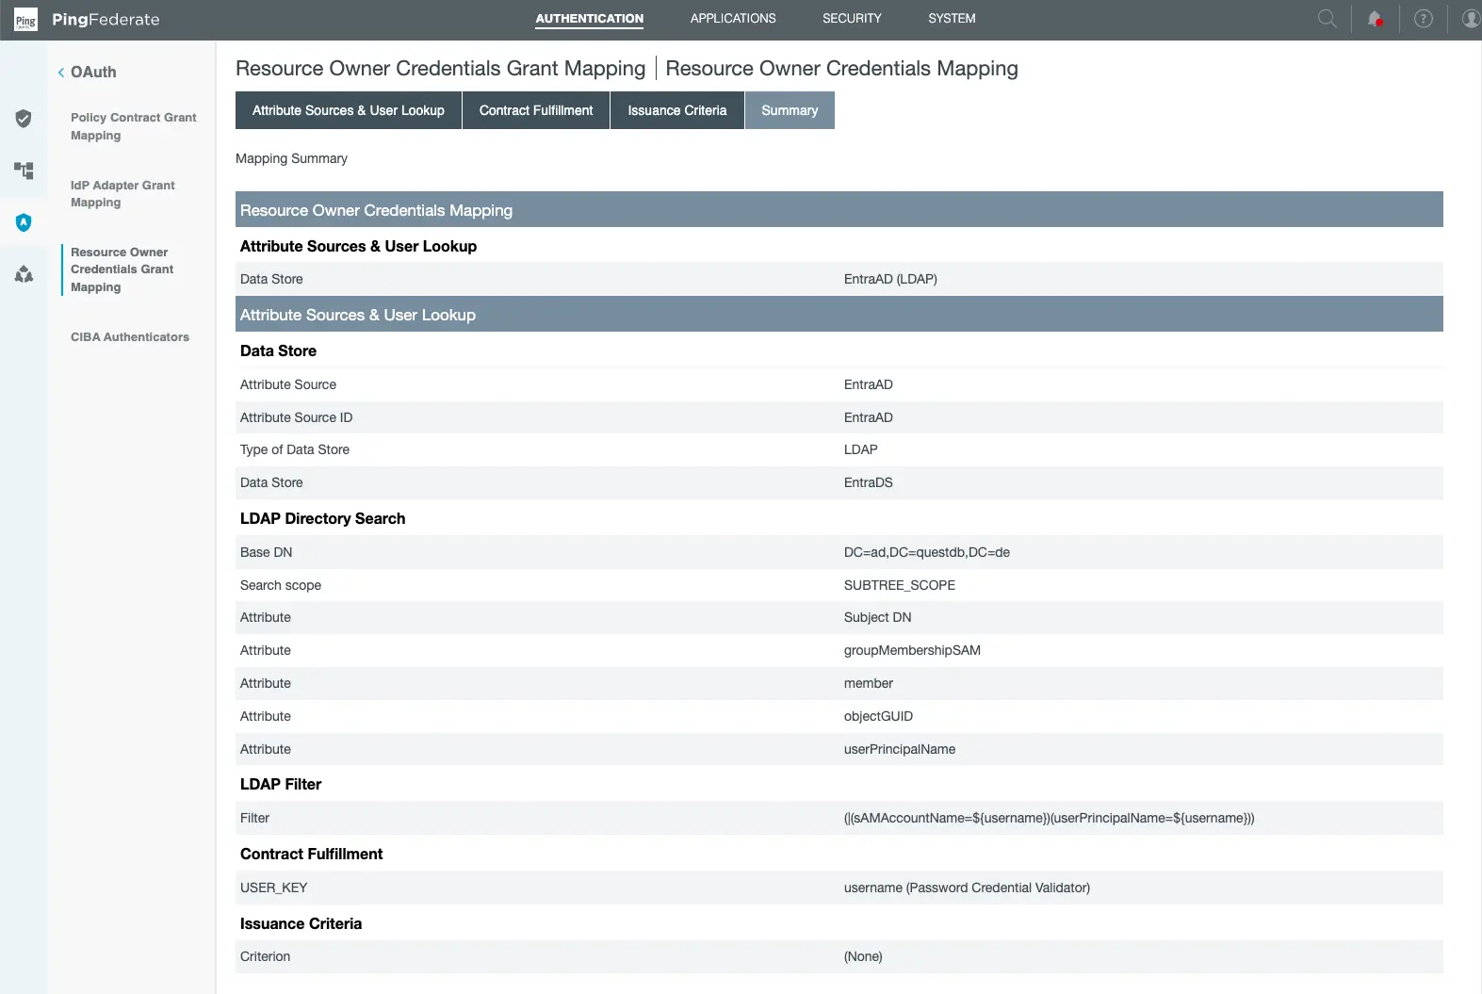The width and height of the screenshot is (1482, 994).
Task: Select the shield checkmark sidebar icon
Action: (x=24, y=119)
